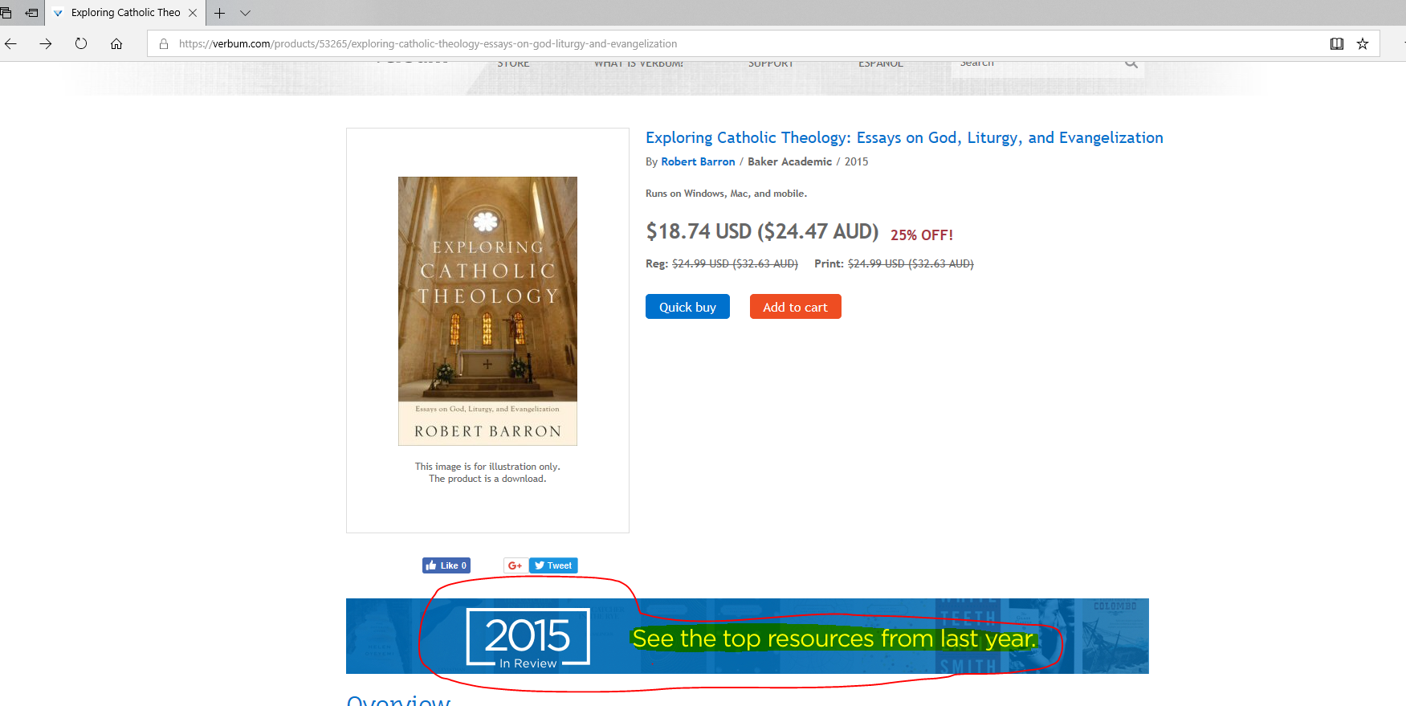Image resolution: width=1406 pixels, height=706 pixels.
Task: Share on Google Plus
Action: point(516,565)
